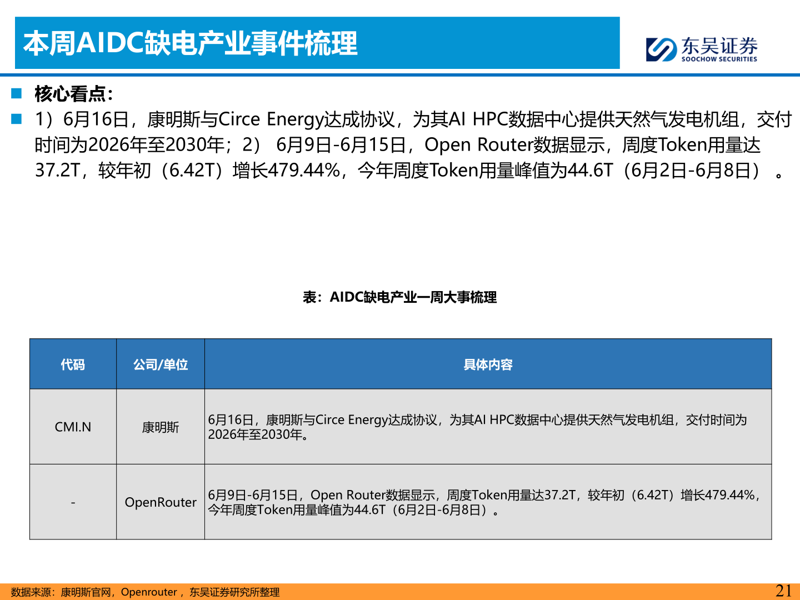The width and height of the screenshot is (800, 600).
Task: Select the CMI.N code cell
Action: point(73,427)
